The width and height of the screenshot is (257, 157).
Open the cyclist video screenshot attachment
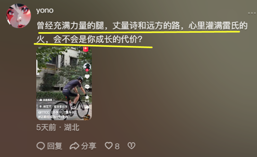64,83
